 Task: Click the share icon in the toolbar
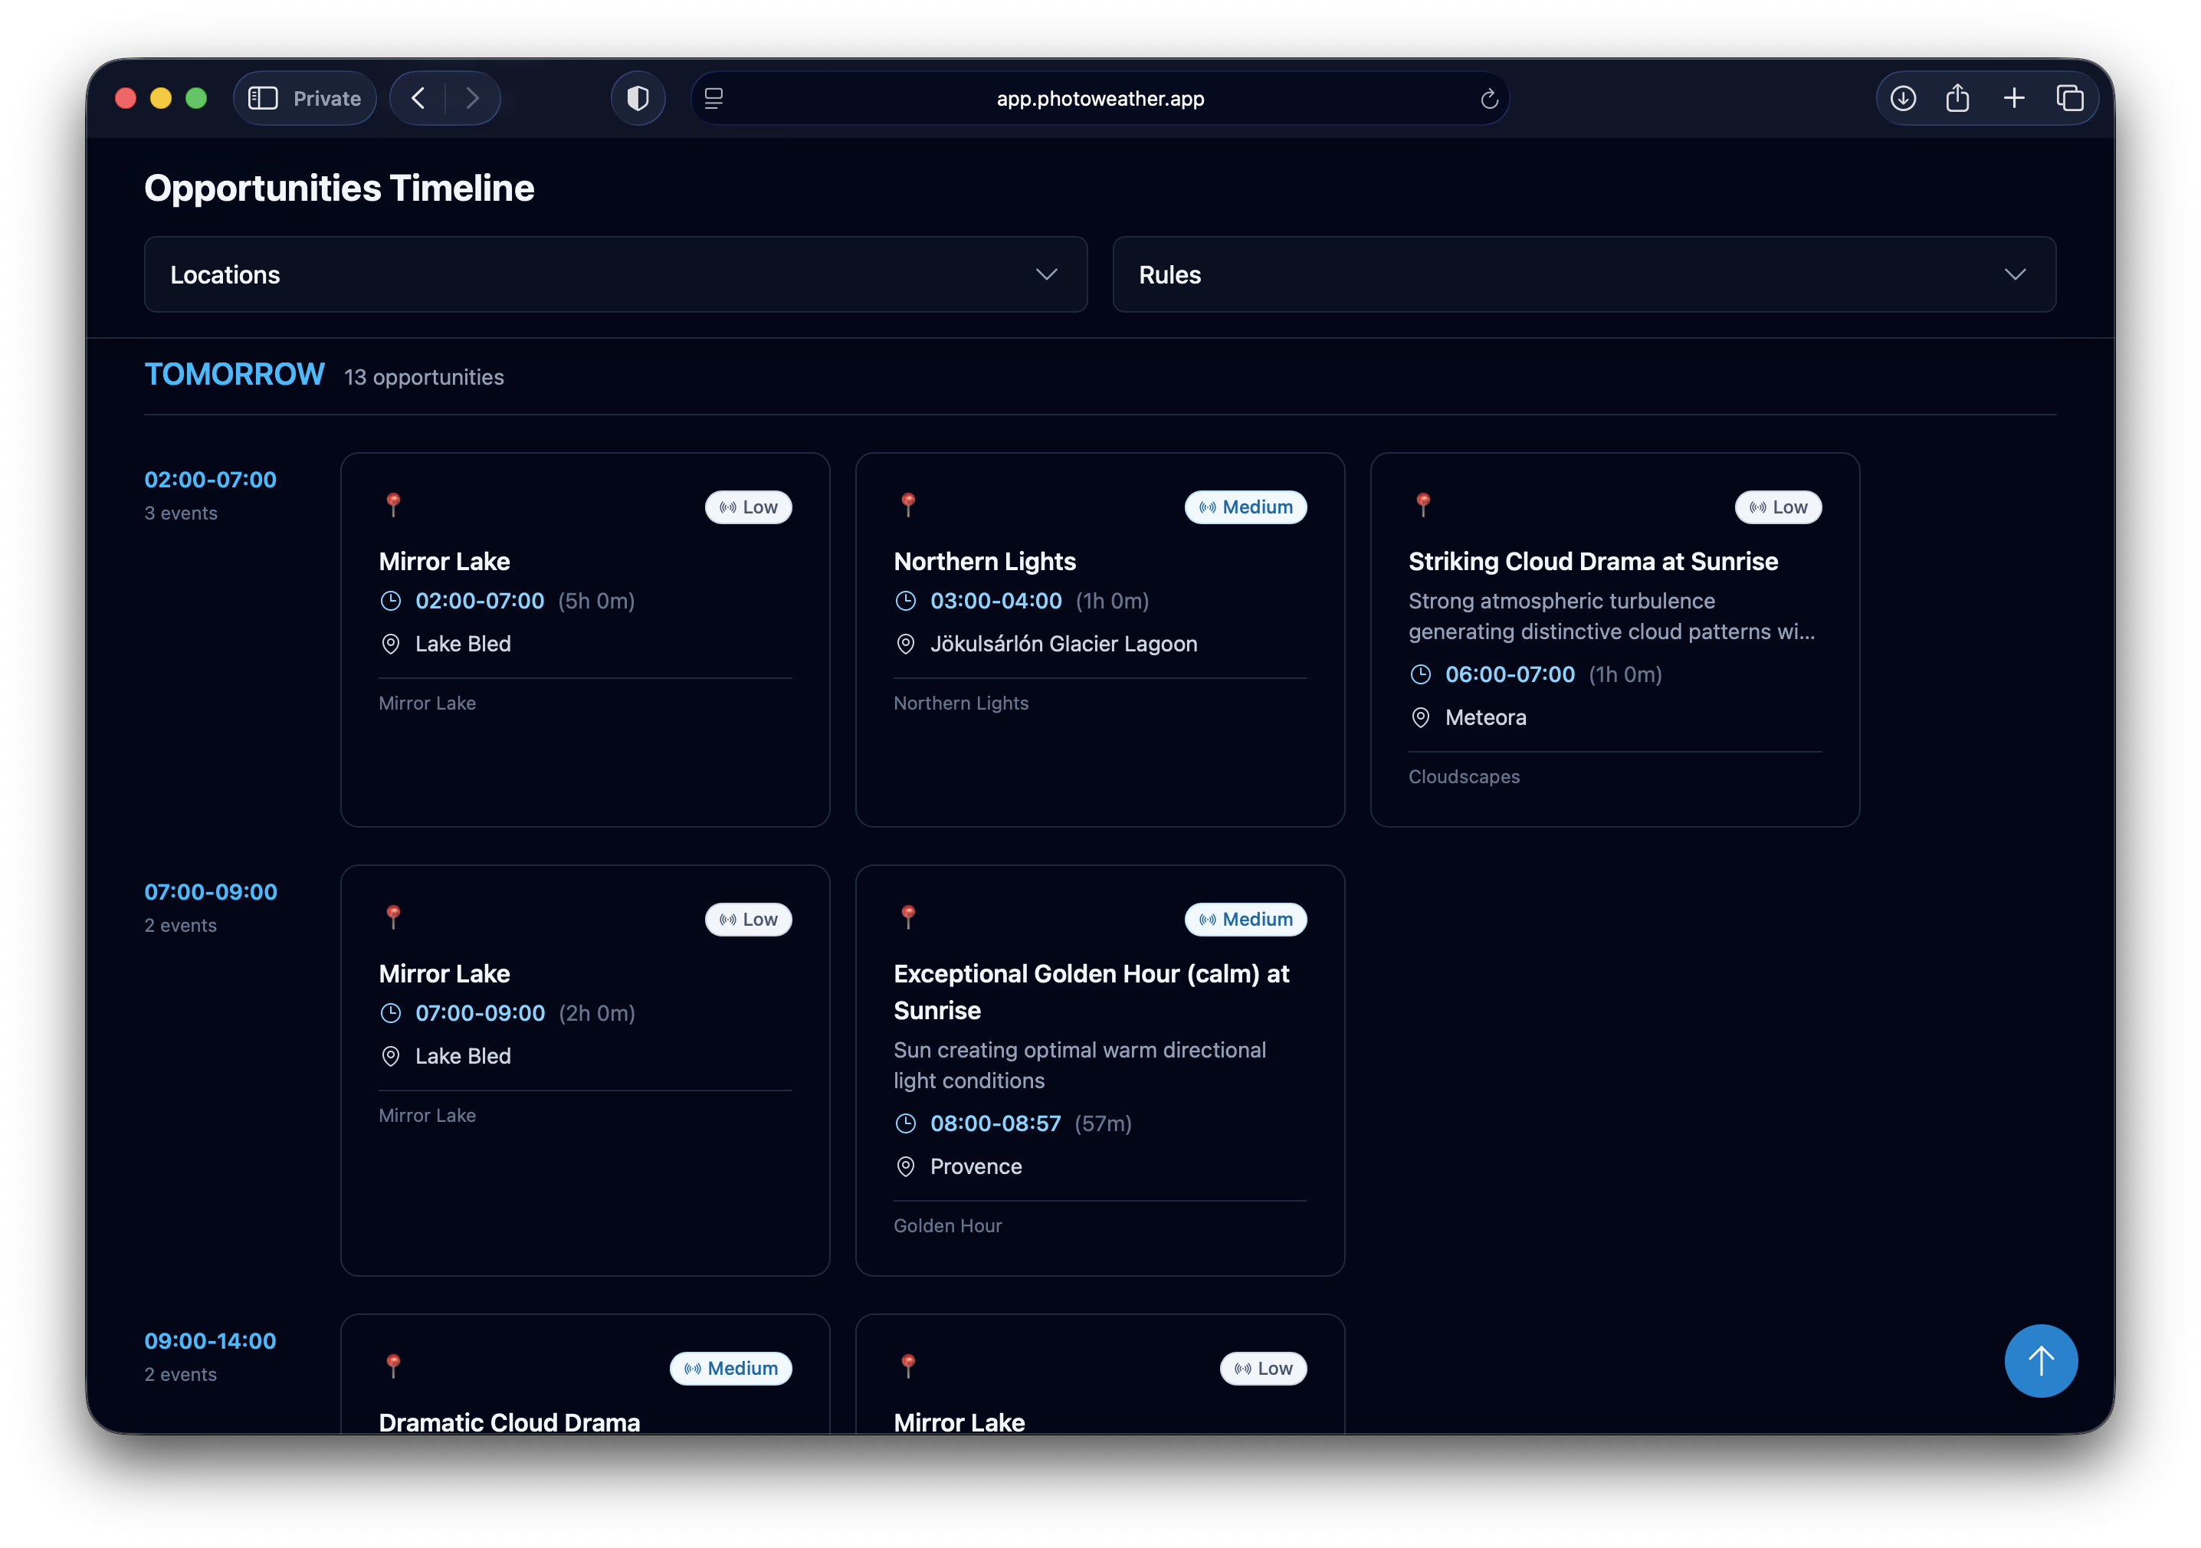(x=1957, y=98)
